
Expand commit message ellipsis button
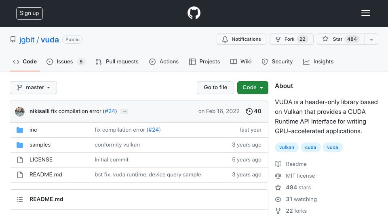tap(124, 111)
